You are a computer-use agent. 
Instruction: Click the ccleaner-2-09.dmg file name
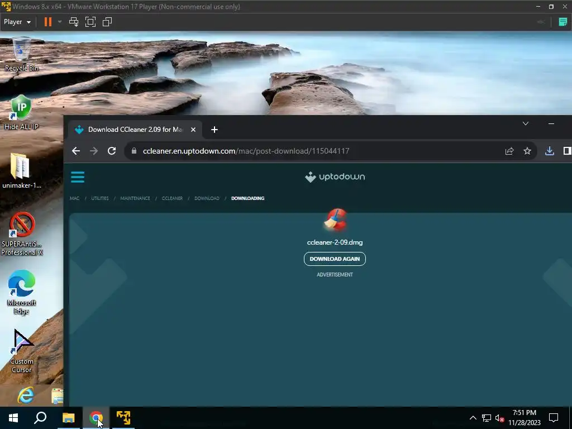pyautogui.click(x=335, y=242)
